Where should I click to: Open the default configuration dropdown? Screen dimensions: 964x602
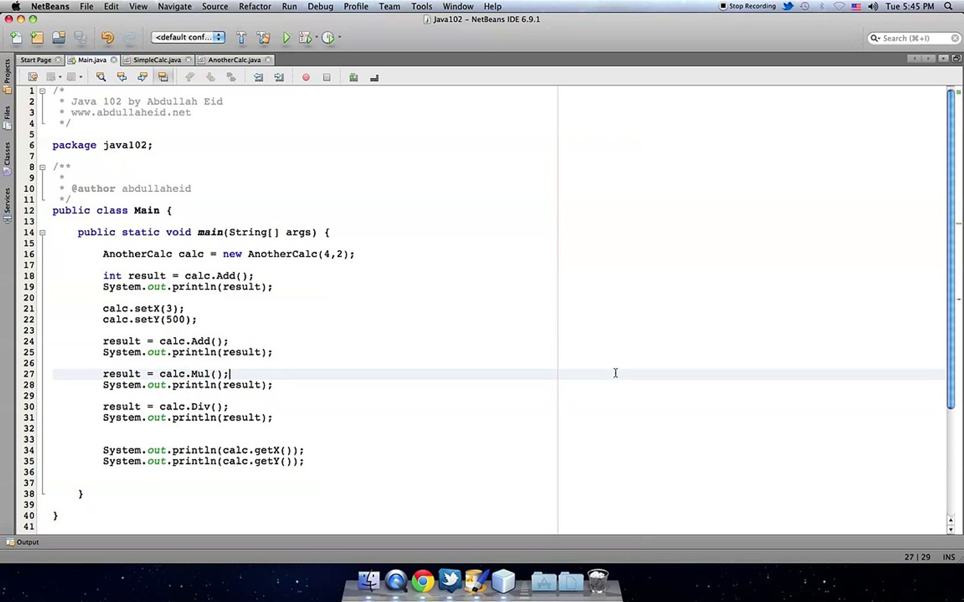188,37
